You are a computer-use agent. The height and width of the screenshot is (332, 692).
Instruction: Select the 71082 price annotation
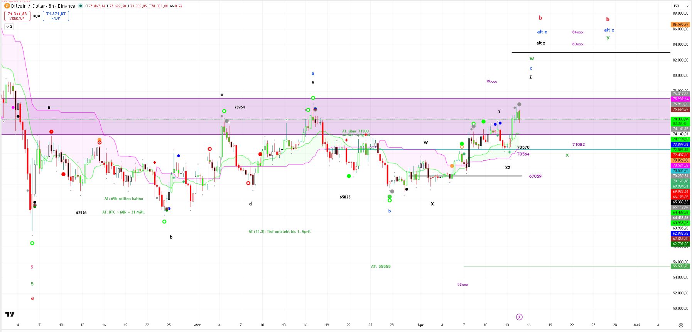(578, 145)
